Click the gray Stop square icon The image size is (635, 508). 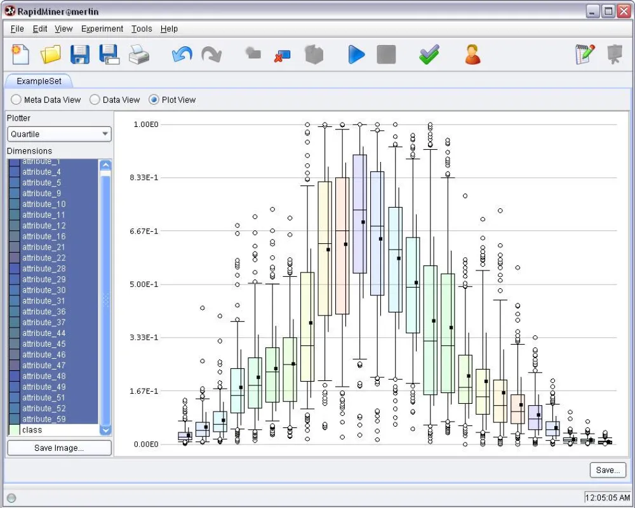(x=386, y=54)
